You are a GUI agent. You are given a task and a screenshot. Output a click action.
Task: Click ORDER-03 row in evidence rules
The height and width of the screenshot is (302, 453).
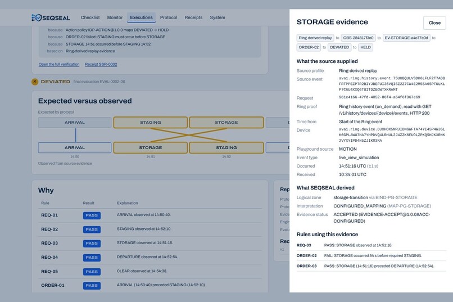(372, 266)
